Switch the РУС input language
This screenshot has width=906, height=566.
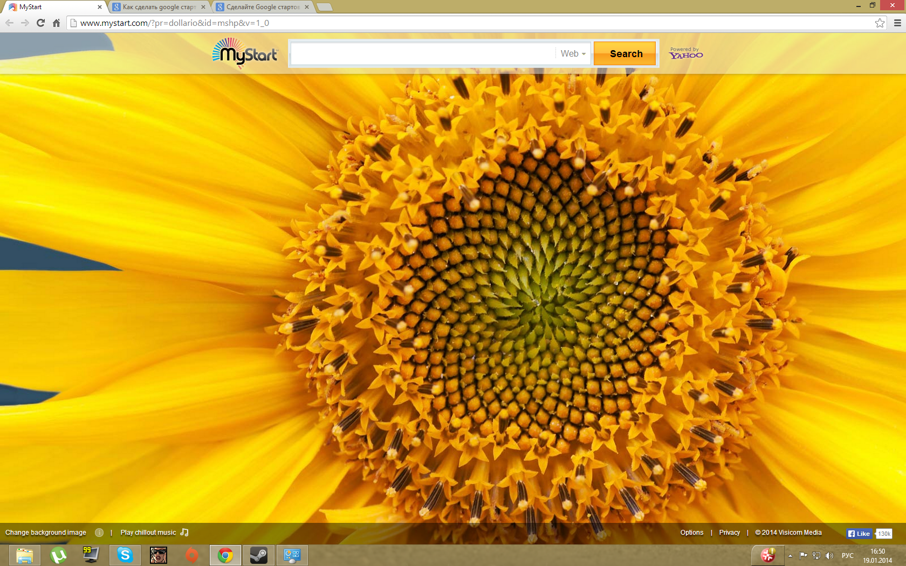point(848,556)
